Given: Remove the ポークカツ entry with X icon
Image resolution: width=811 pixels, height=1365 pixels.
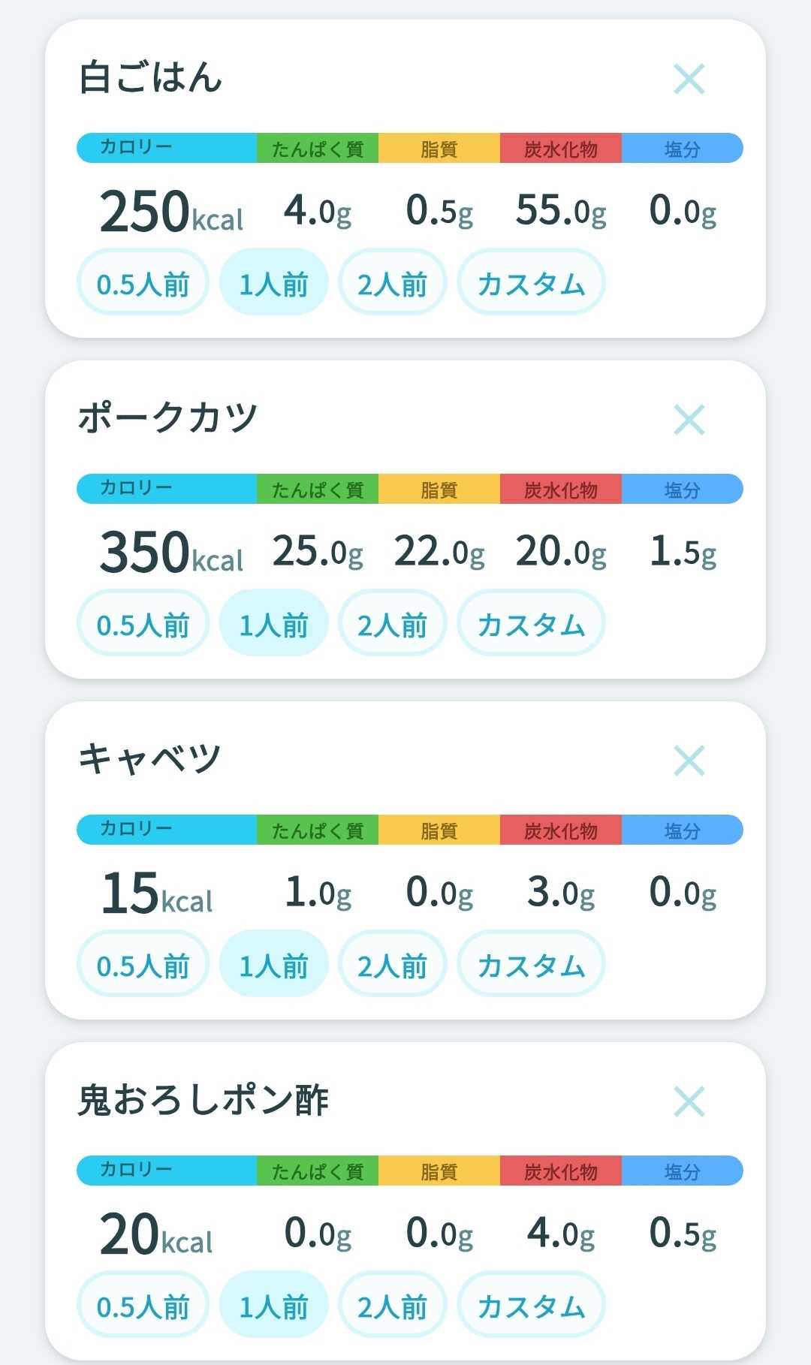Looking at the screenshot, I should point(689,420).
